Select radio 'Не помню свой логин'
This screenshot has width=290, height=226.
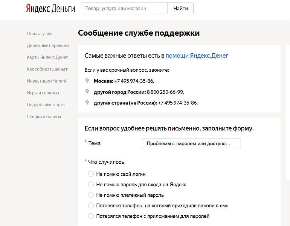(91, 174)
